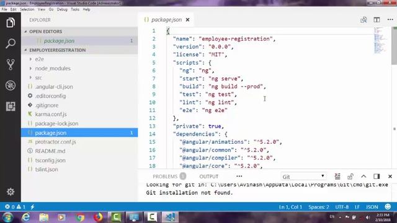
Task: Change language mode via JSON indicator
Action: pos(372,207)
